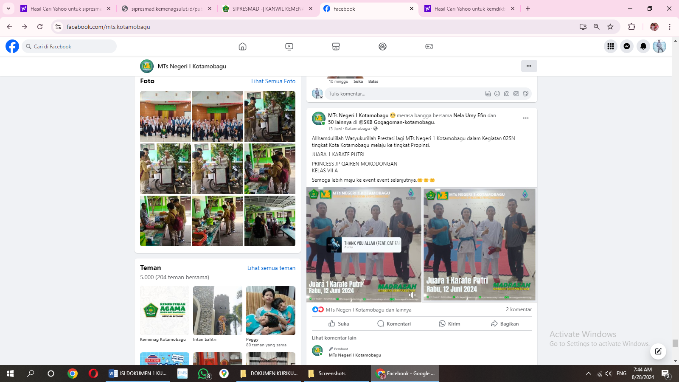Viewport: 679px width, 382px height.
Task: Open the Facebook Video tab icon
Action: click(289, 47)
